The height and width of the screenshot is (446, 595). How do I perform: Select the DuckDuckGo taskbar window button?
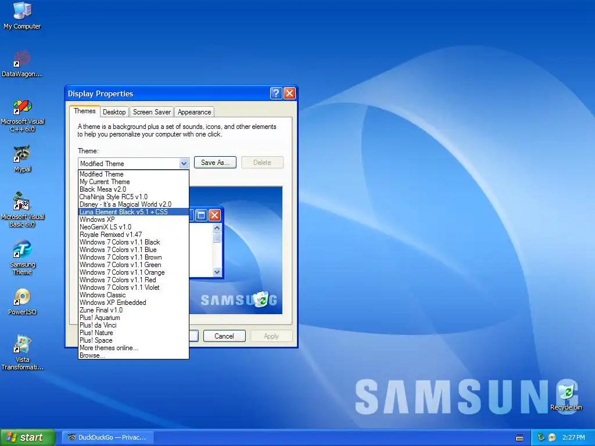pos(107,437)
